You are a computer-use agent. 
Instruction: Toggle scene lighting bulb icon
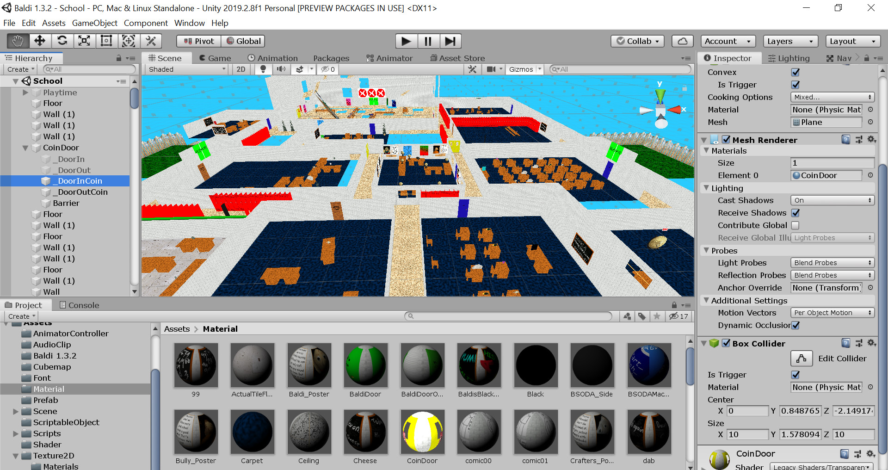[263, 69]
